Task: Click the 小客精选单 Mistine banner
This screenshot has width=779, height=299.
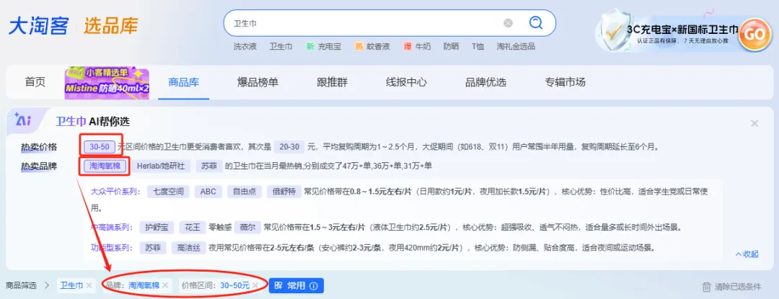Action: [107, 82]
